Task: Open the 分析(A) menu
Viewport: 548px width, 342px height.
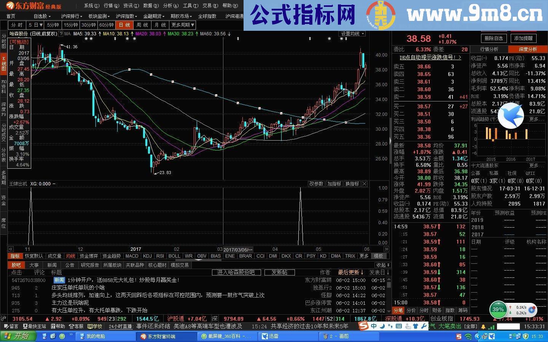Action: click(170, 6)
